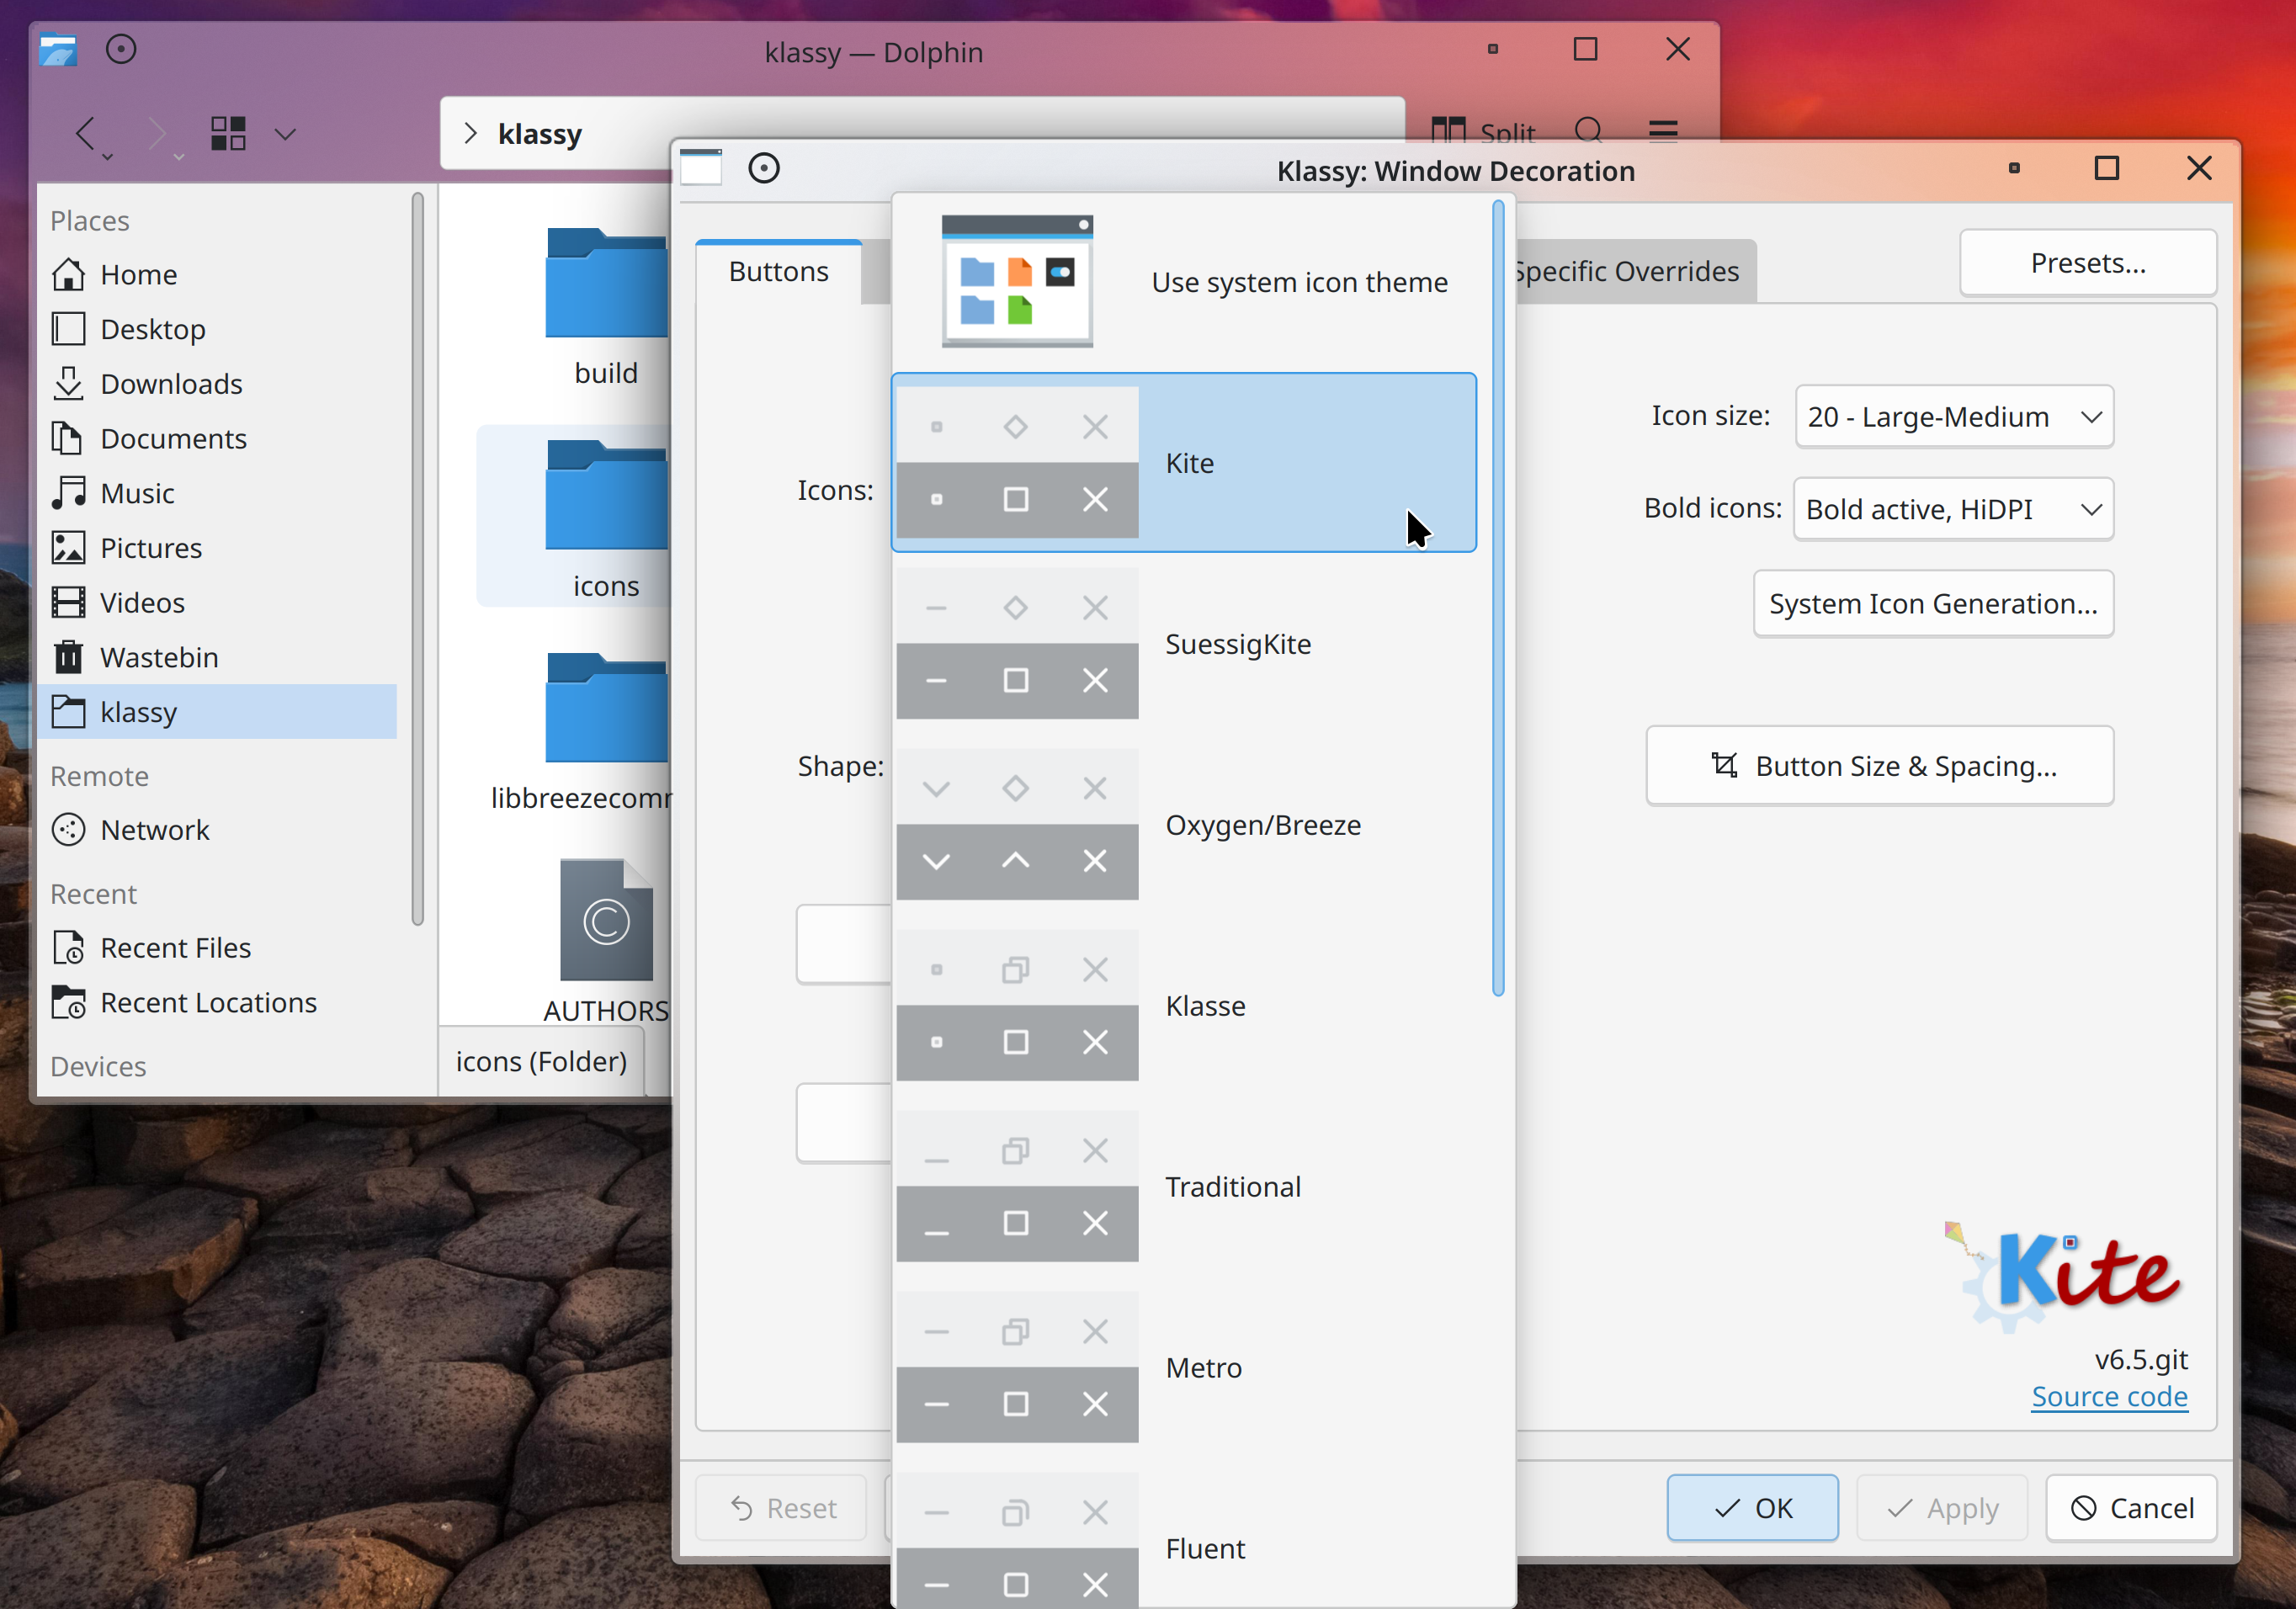Image resolution: width=2296 pixels, height=1609 pixels.
Task: Open the Icon size dropdown
Action: [1954, 416]
